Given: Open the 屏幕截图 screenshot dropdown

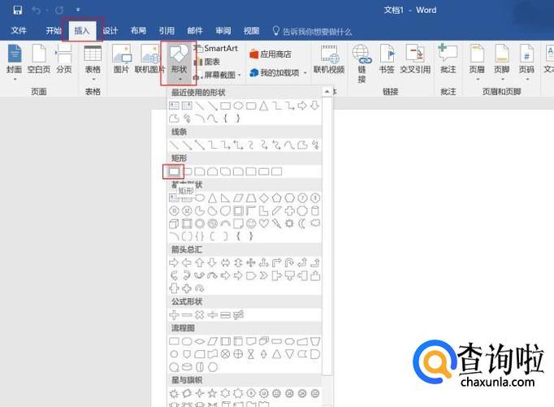Looking at the screenshot, I should tap(218, 75).
